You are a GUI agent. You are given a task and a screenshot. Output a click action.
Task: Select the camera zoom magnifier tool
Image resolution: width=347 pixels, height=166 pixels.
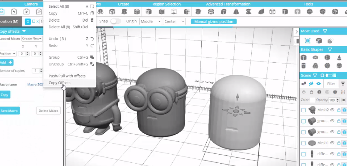(14, 11)
